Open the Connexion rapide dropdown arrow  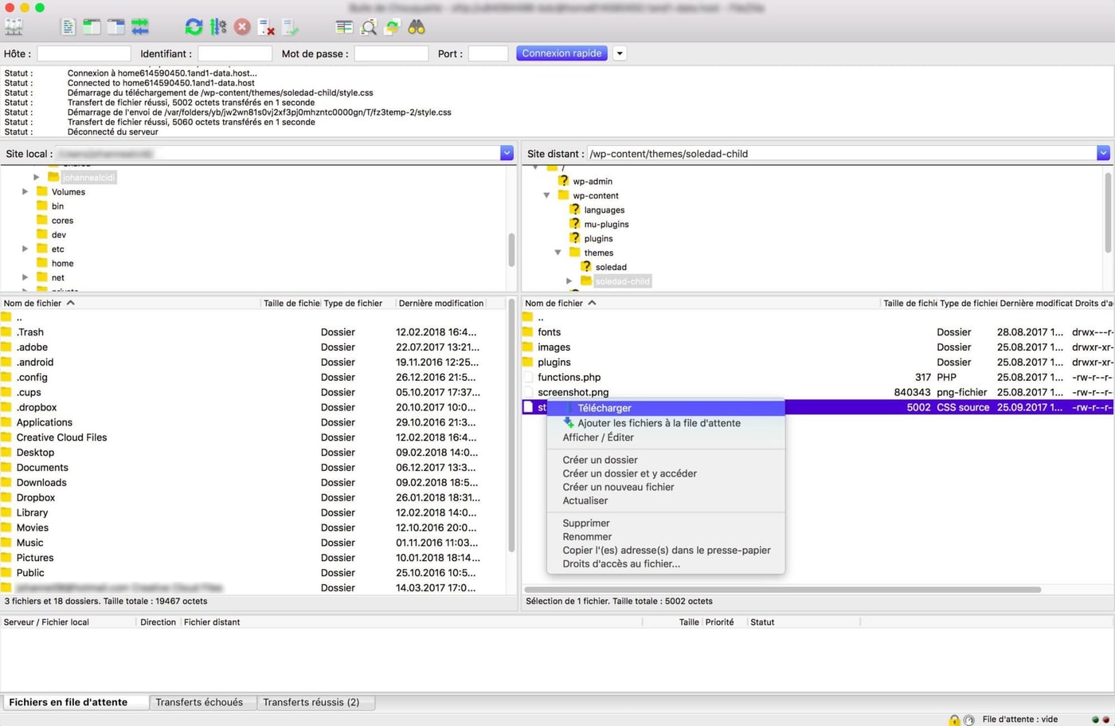(619, 53)
